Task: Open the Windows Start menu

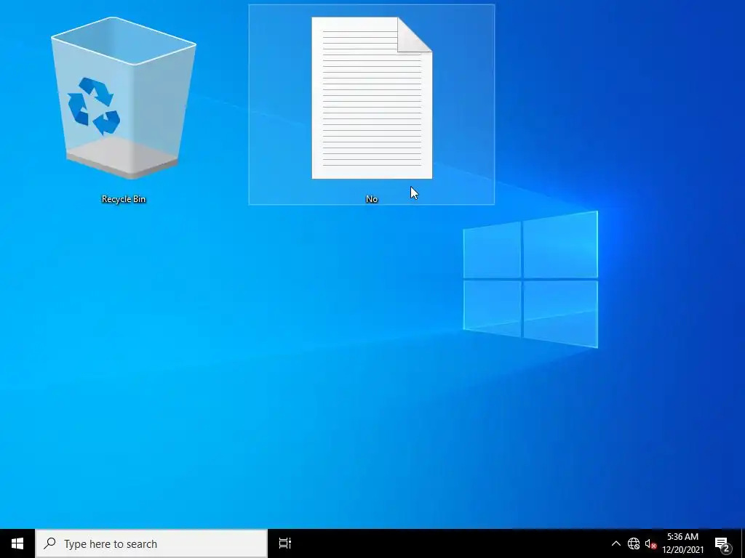Action: [17, 543]
